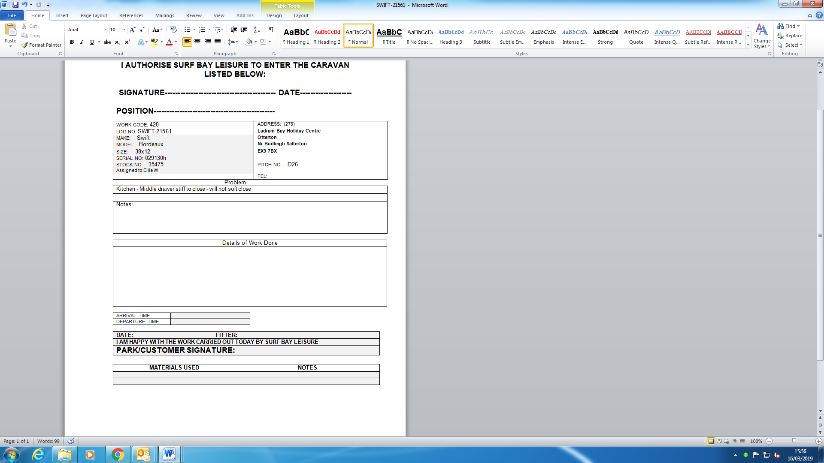Viewport: 824px width, 463px height.
Task: Center align the paragraph text
Action: pyautogui.click(x=197, y=42)
